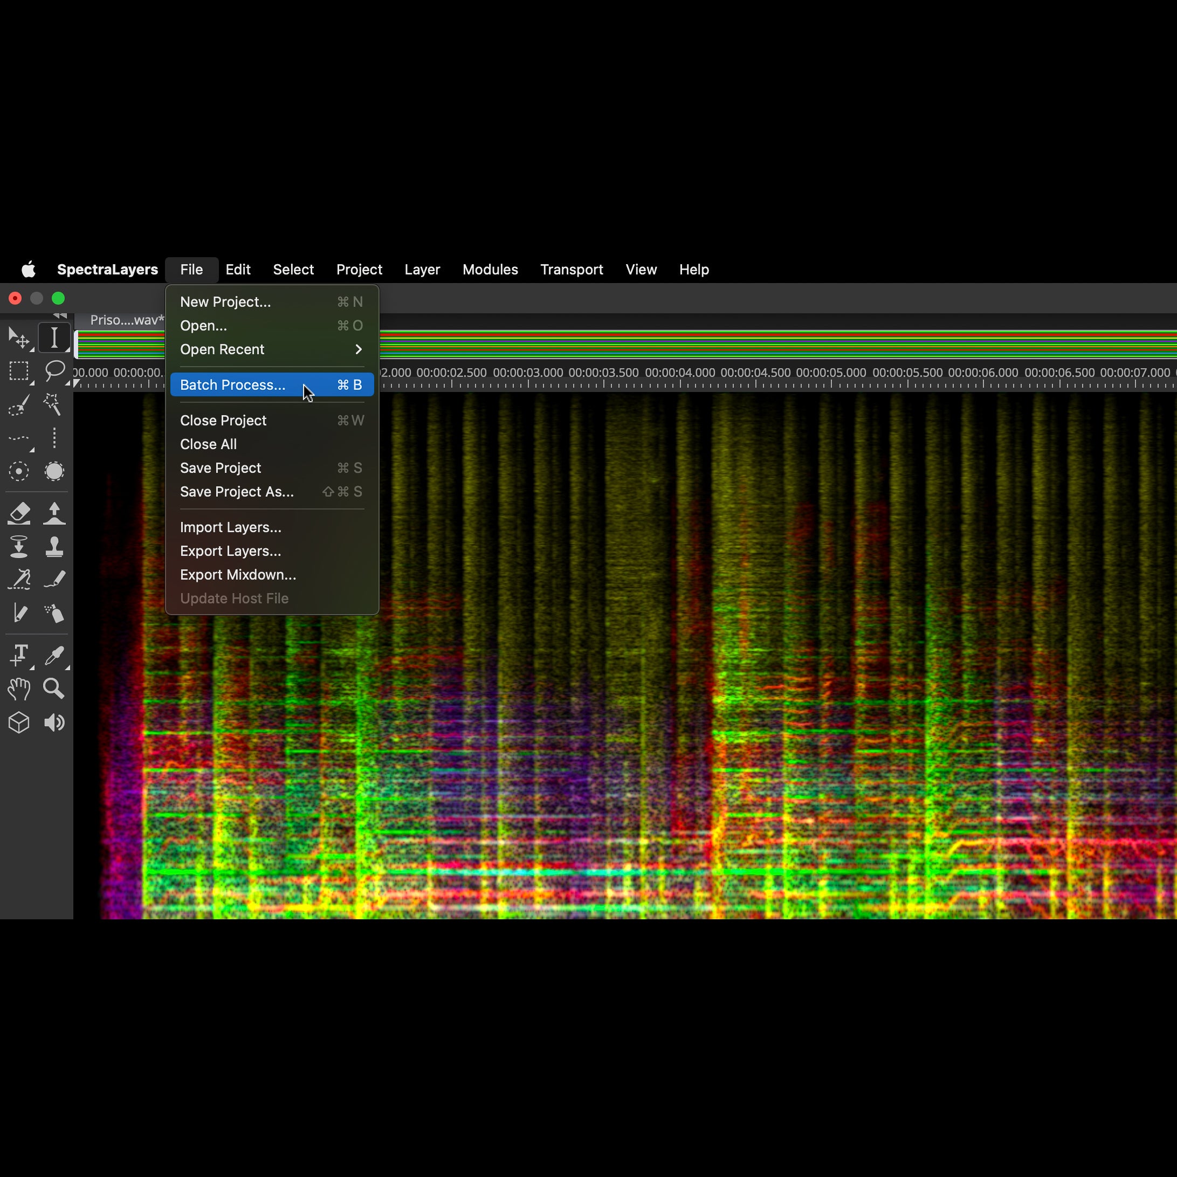Select the Frequency Pencil drawing tool

54,580
